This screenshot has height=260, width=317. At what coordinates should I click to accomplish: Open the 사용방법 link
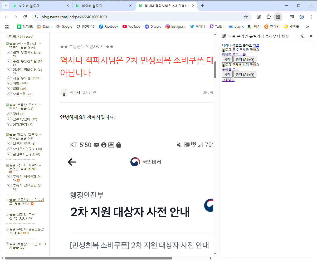coord(228,80)
